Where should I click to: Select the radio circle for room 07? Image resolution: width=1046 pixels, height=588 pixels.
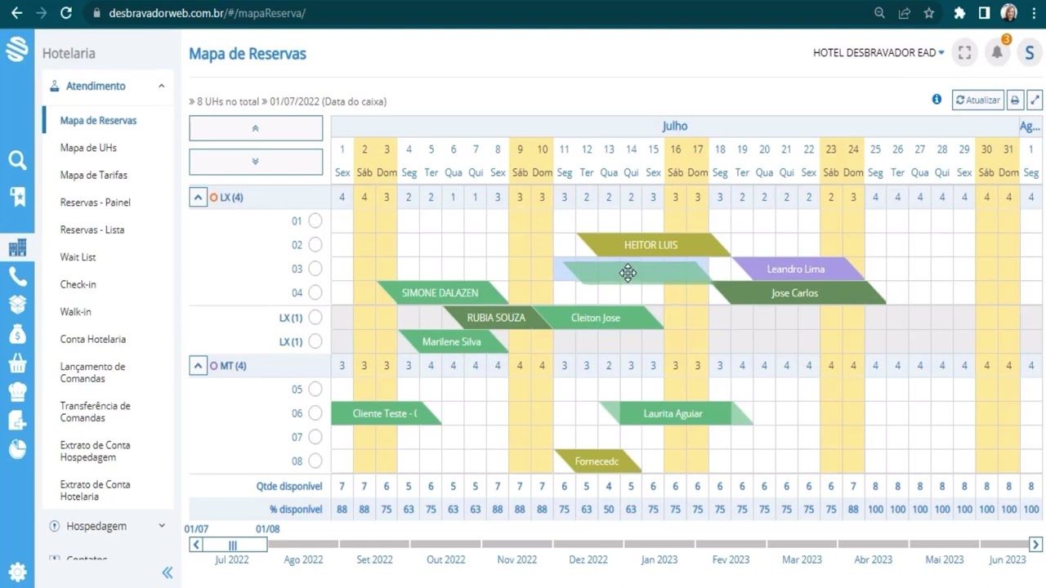[x=315, y=437]
